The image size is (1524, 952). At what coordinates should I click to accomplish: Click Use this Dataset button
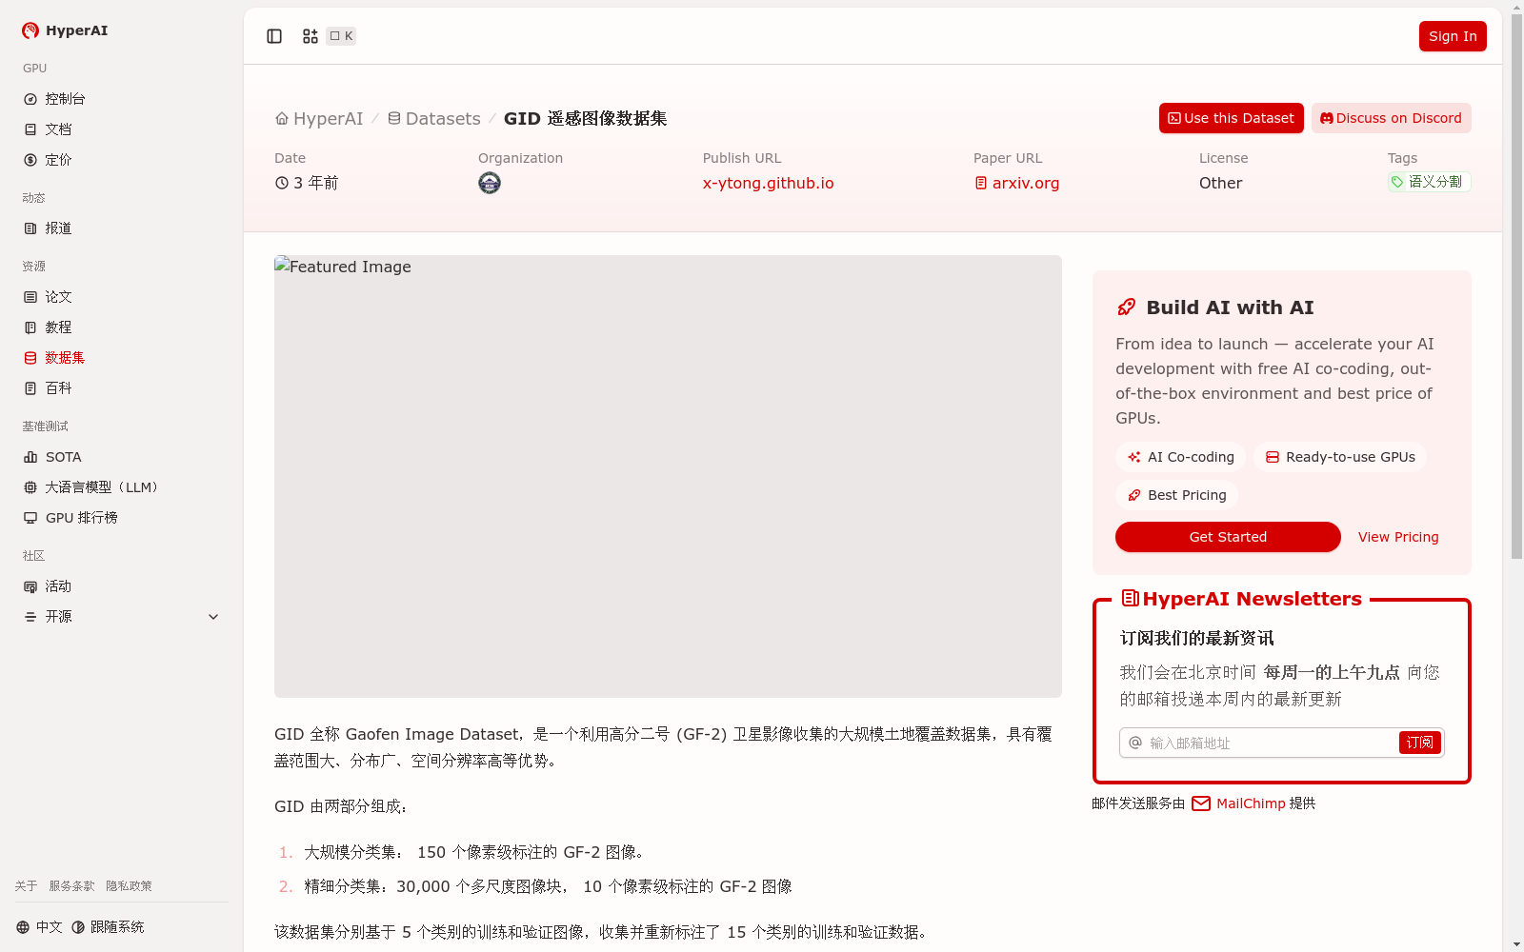click(x=1231, y=118)
